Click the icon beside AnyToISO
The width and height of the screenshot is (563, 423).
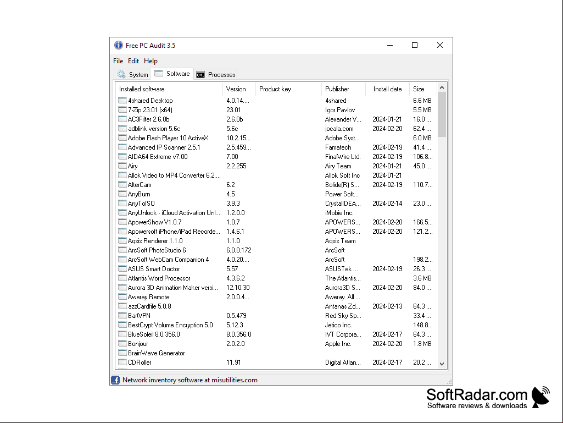click(x=122, y=203)
